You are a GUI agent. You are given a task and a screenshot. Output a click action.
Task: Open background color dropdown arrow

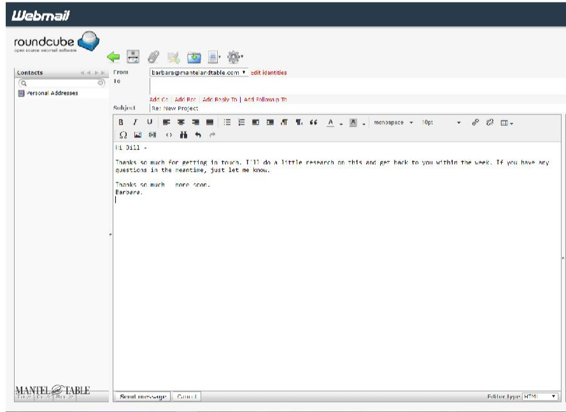click(364, 123)
